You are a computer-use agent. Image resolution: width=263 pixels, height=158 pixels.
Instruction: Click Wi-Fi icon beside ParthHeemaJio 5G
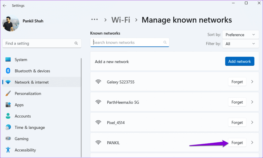tap(98, 102)
